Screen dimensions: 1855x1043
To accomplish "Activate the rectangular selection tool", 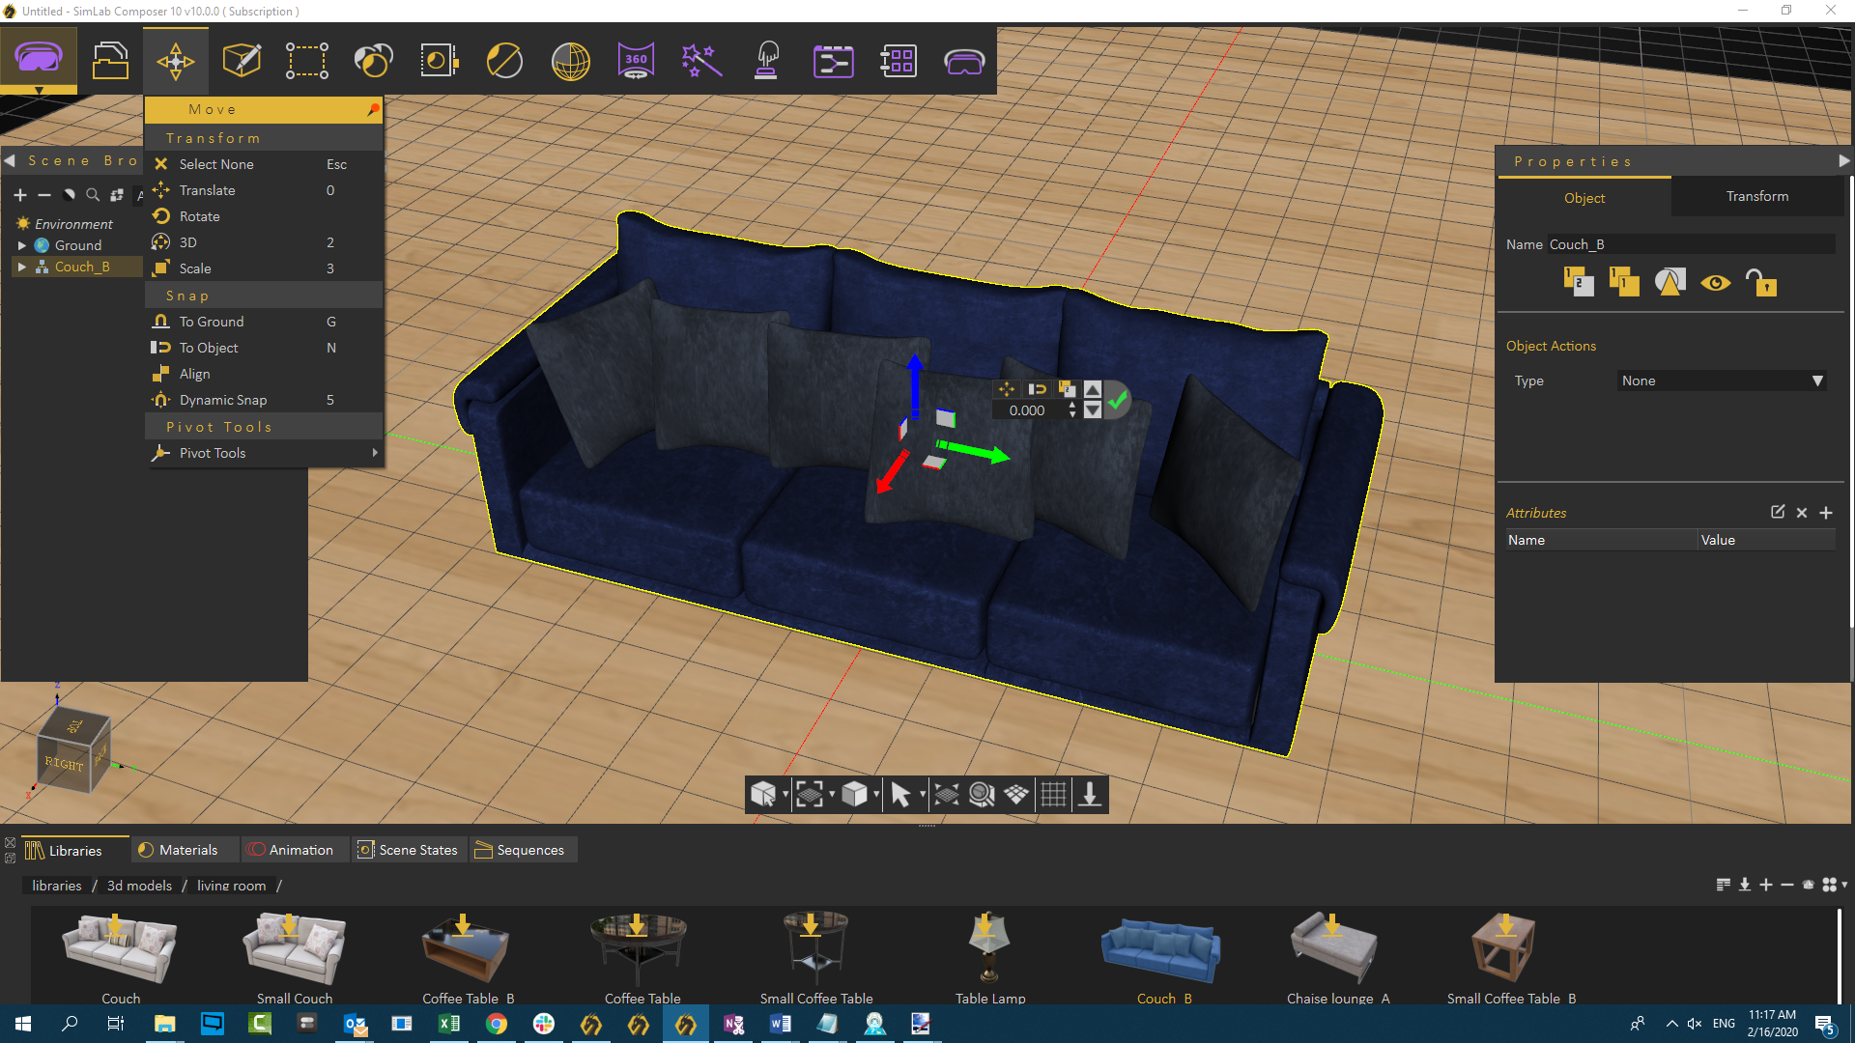I will pyautogui.click(x=307, y=60).
